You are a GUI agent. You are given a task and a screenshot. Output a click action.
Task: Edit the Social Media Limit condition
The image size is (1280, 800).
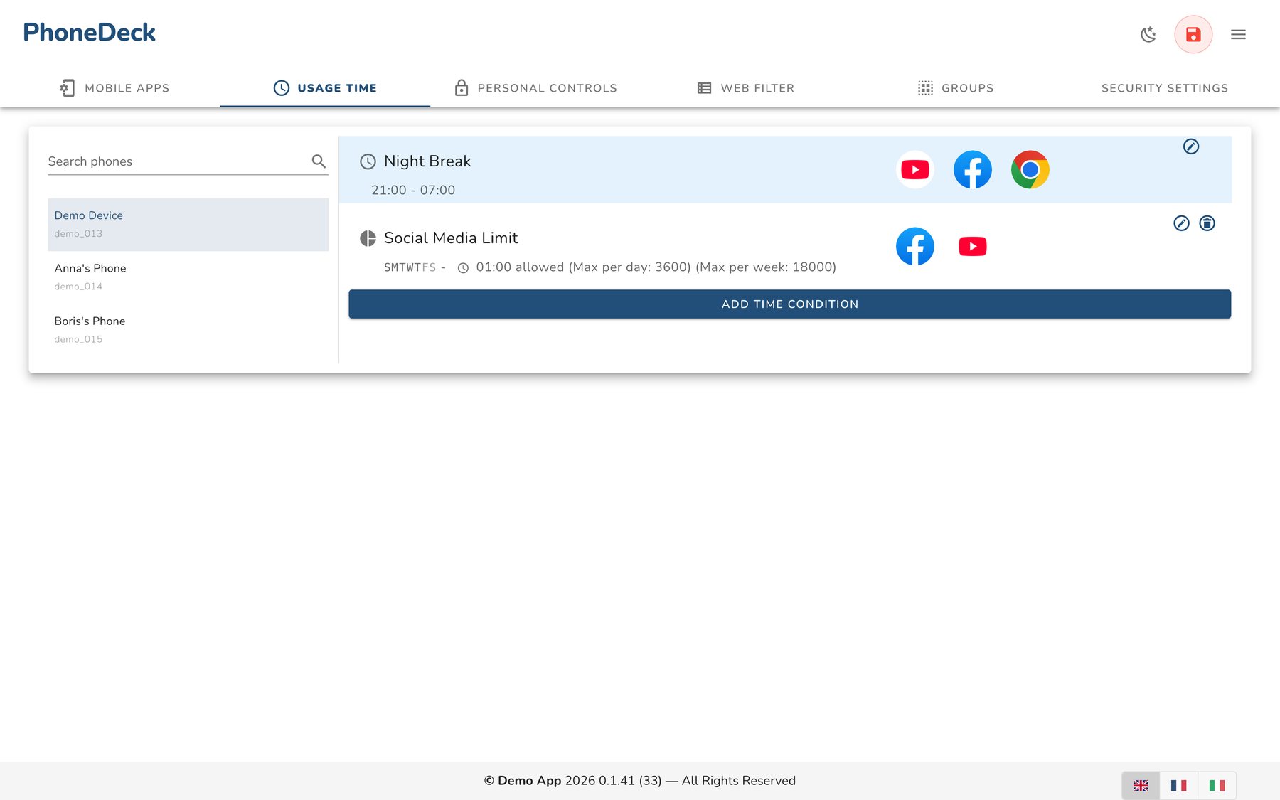coord(1181,223)
